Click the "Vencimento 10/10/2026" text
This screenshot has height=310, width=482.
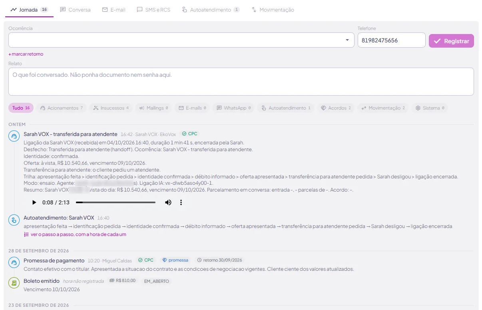click(x=52, y=289)
